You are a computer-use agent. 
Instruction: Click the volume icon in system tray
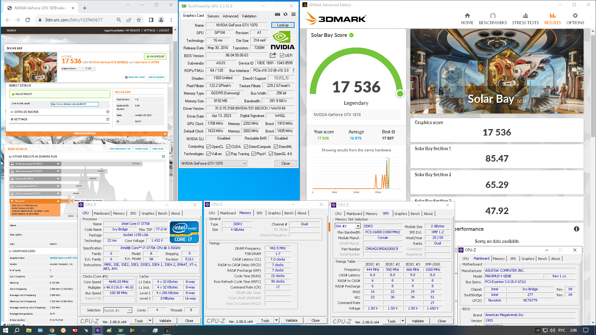[x=553, y=330]
